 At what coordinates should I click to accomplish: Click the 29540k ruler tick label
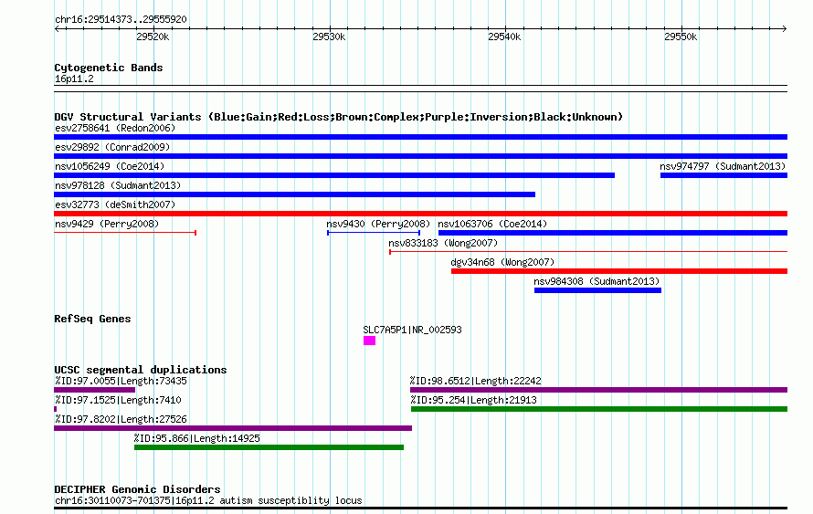click(x=504, y=37)
